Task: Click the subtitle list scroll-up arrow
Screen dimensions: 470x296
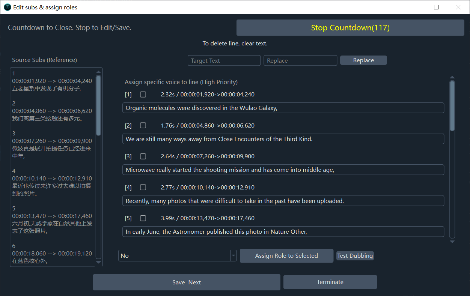Action: click(452, 78)
